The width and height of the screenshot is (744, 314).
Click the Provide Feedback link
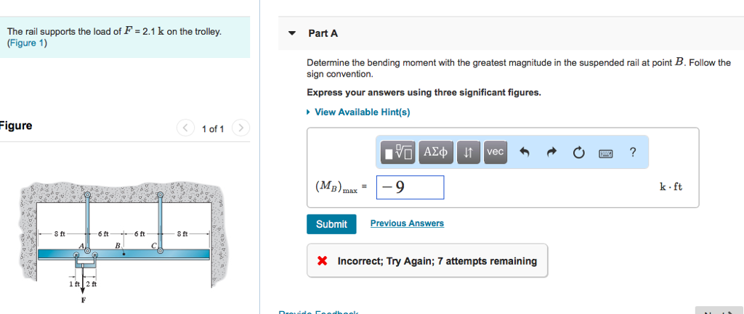point(318,312)
